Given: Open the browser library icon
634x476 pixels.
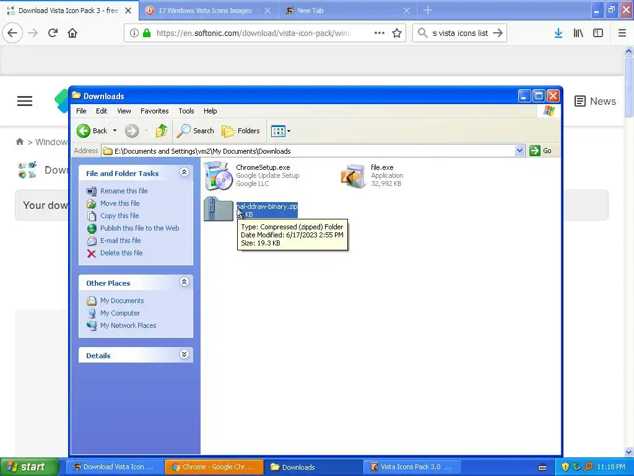Looking at the screenshot, I should [578, 33].
